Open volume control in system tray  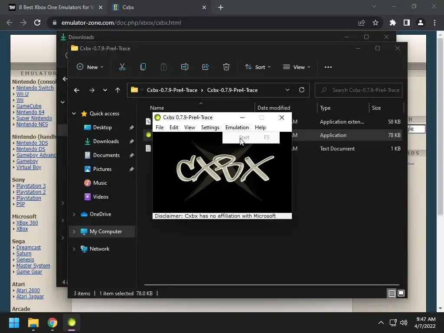point(404,323)
